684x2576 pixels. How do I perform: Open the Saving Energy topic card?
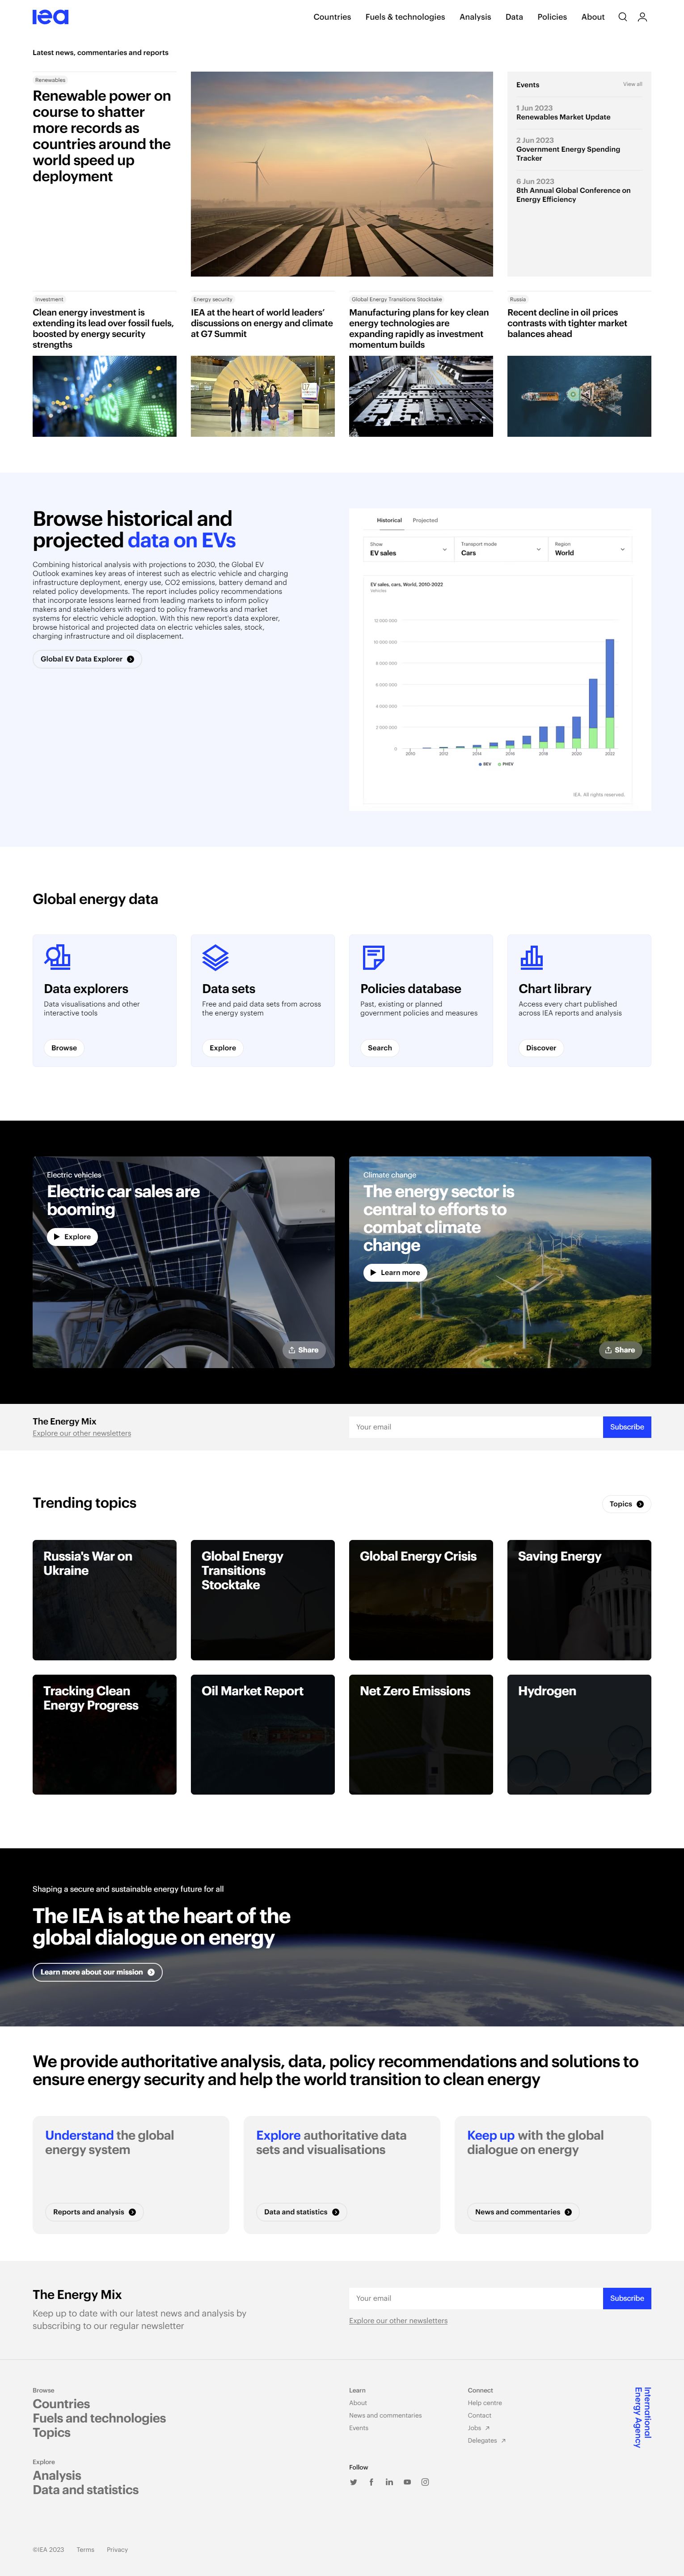click(x=579, y=1600)
